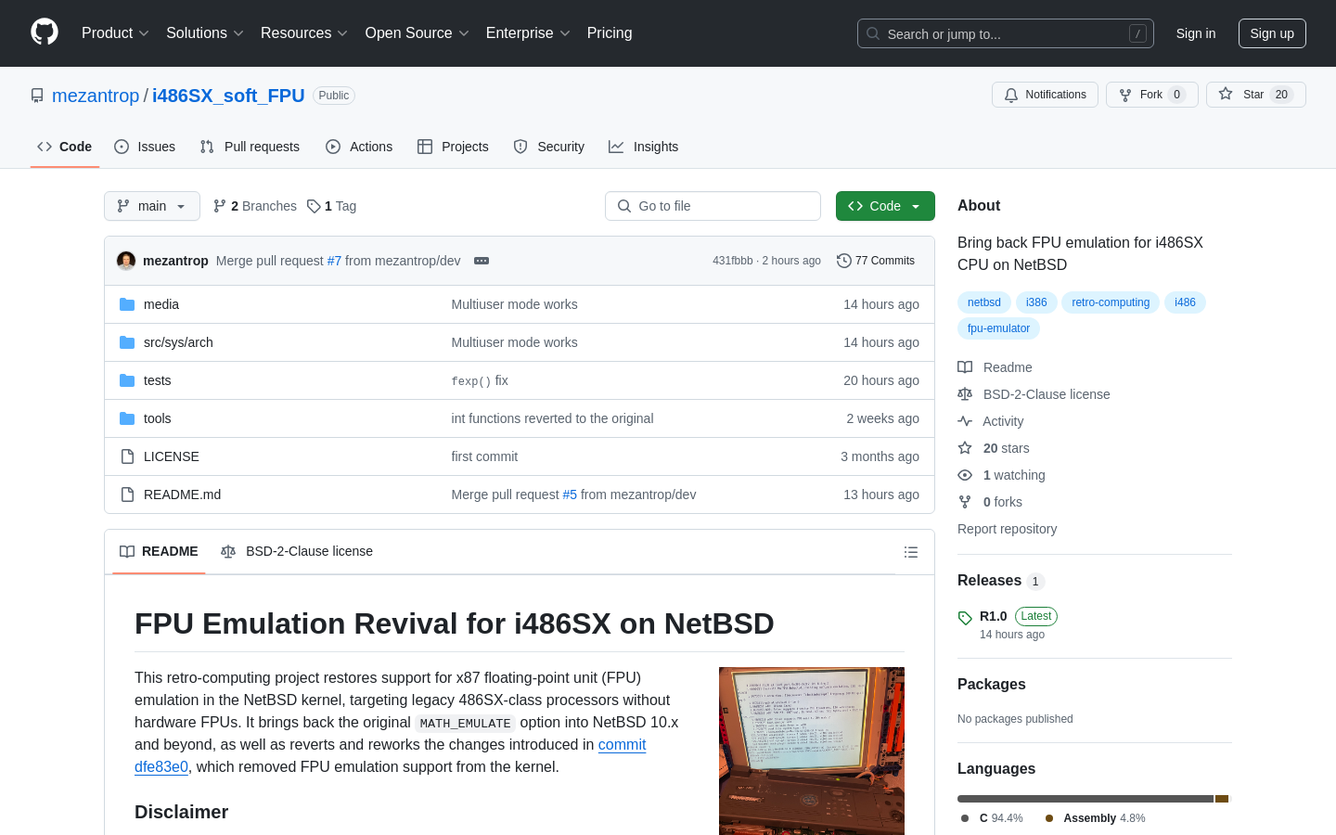This screenshot has width=1336, height=835.
Task: Open the README laptop photo thumbnail
Action: (x=812, y=751)
